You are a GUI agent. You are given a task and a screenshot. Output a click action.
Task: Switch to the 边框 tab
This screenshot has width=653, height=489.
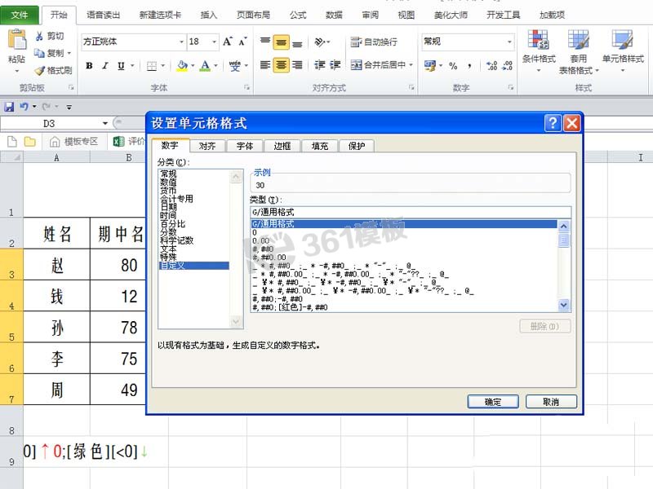(x=282, y=146)
